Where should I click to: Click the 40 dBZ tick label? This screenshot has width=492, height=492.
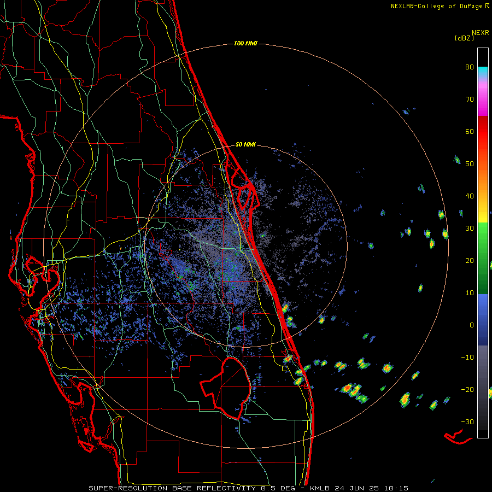pos(470,196)
